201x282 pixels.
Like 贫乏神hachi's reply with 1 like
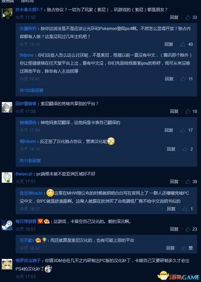(185, 209)
